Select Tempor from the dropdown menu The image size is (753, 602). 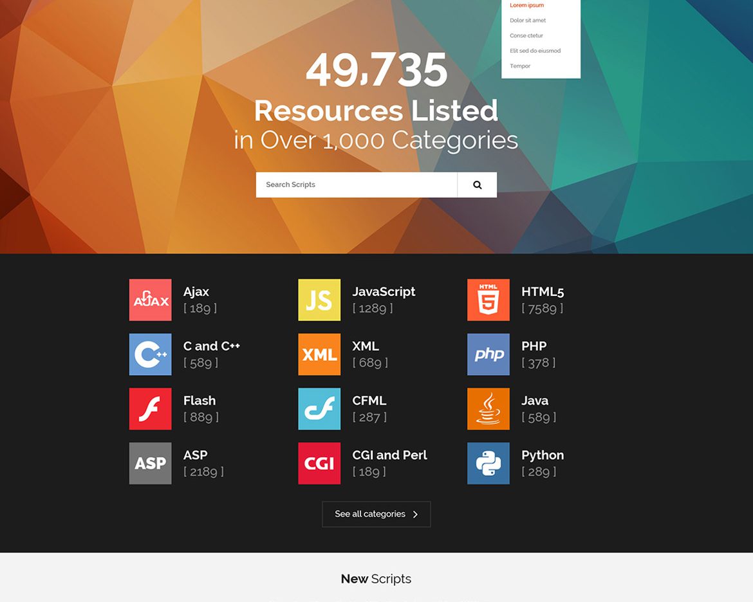pyautogui.click(x=520, y=66)
